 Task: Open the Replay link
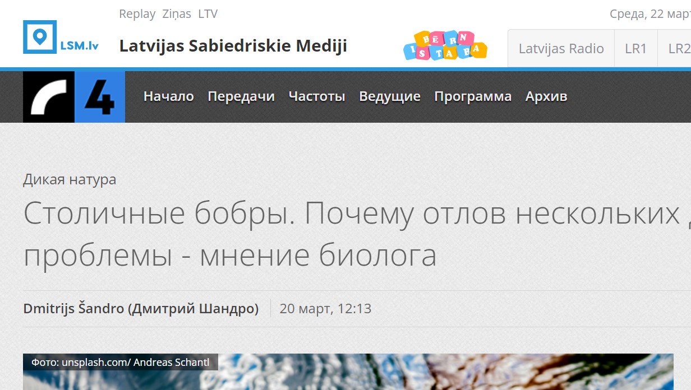[137, 14]
